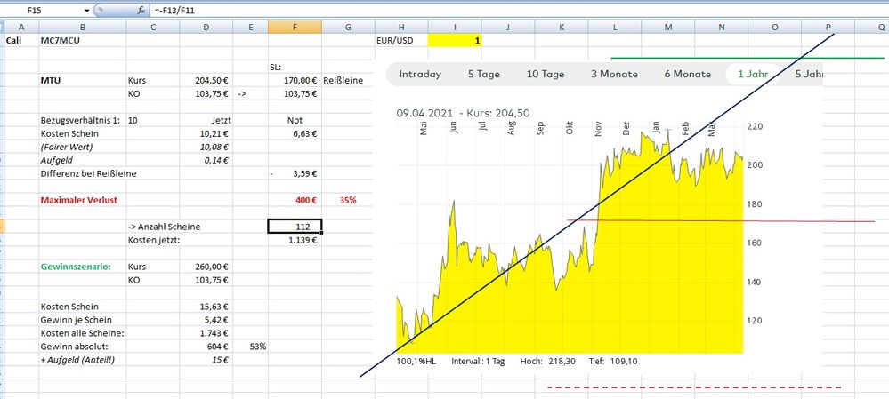The height and width of the screenshot is (399, 889).
Task: Open the Name Box dropdown arrow
Action: point(86,10)
